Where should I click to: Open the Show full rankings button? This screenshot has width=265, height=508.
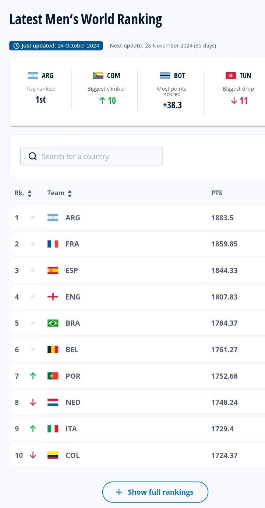(155, 492)
